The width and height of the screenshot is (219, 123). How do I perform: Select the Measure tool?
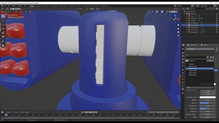[x=3, y=45]
